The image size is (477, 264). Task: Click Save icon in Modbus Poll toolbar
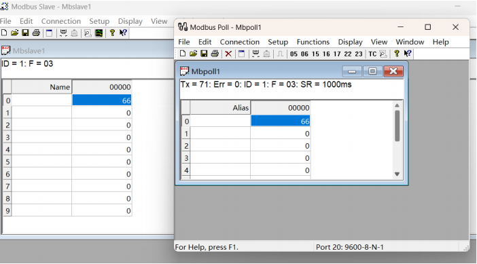[x=204, y=54]
